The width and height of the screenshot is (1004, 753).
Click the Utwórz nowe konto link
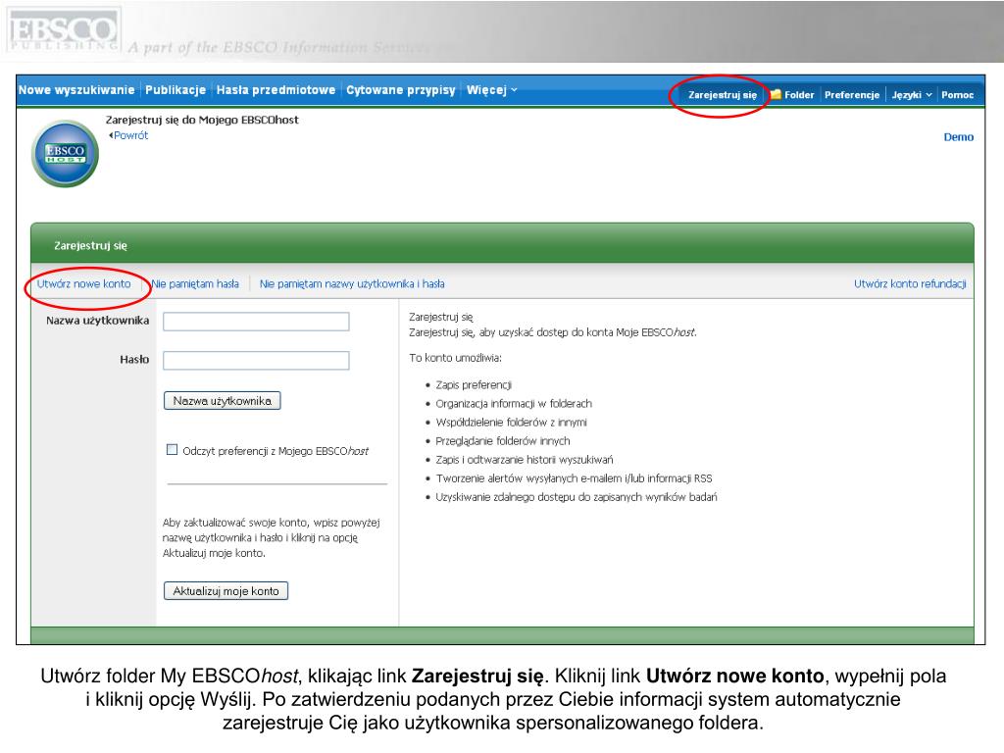[84, 283]
